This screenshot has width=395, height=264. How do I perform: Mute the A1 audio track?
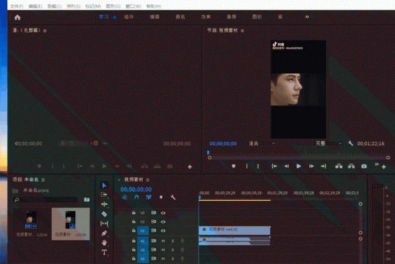163,241
